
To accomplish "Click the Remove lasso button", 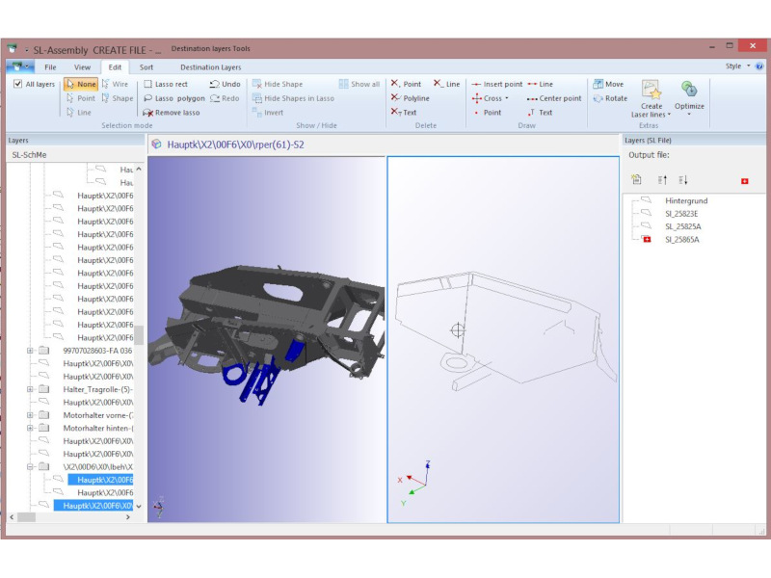I will click(x=172, y=113).
